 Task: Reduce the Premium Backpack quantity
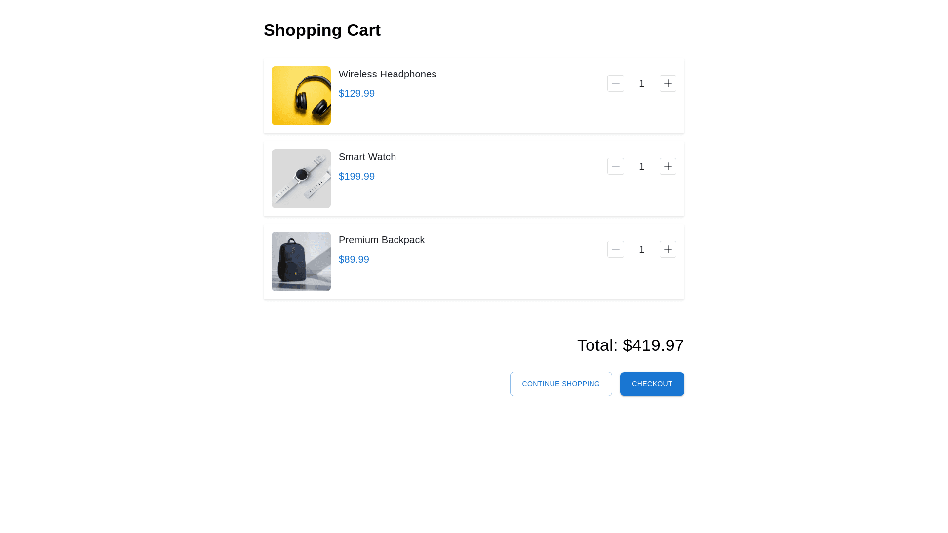pos(616,249)
